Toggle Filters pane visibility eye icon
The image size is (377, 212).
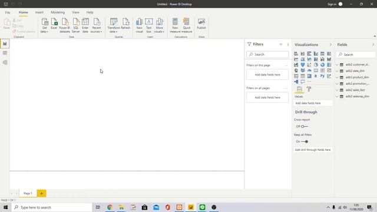[x=281, y=45]
